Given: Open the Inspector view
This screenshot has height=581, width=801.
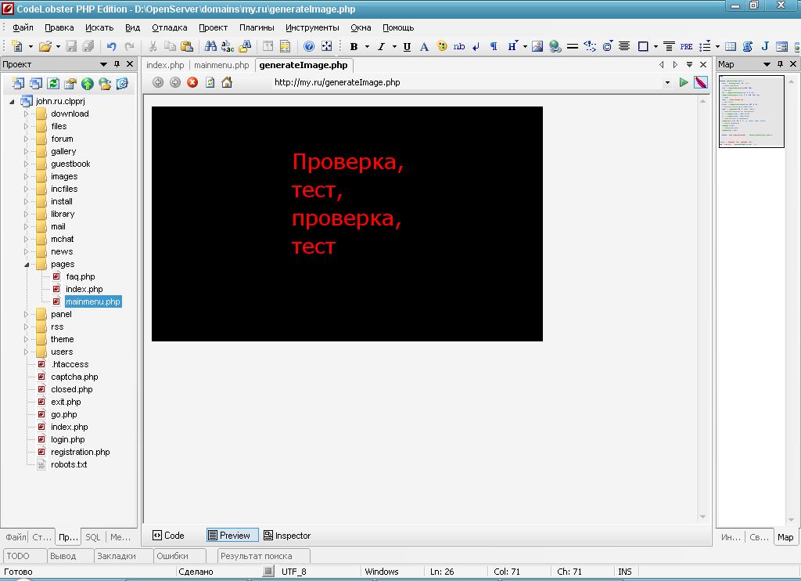Looking at the screenshot, I should click(286, 536).
